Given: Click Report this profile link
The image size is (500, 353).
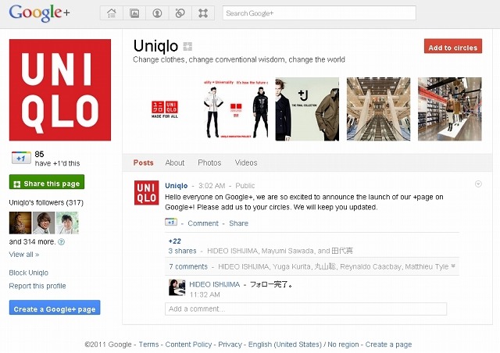Looking at the screenshot, I should [x=37, y=286].
